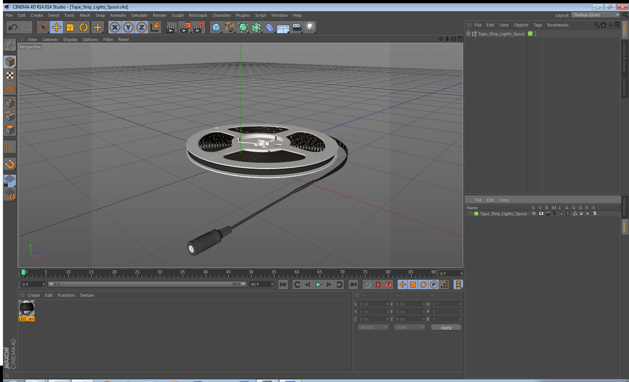Screen dimensions: 629x382
Task: Click the Coordinate System cube-axis icon
Action: [x=155, y=27]
